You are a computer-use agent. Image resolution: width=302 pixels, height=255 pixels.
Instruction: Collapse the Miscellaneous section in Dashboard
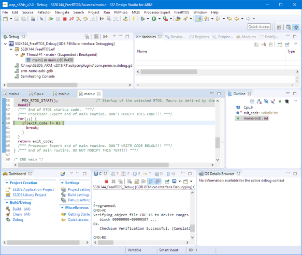62,208
